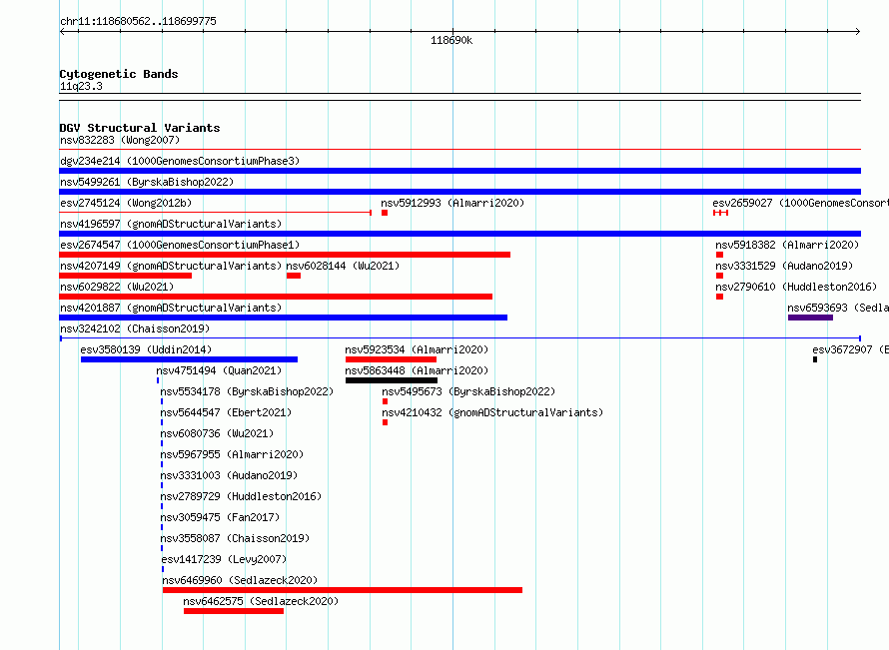889x650 pixels.
Task: Click the blue bar under nsv4201887
Action: pyautogui.click(x=284, y=318)
